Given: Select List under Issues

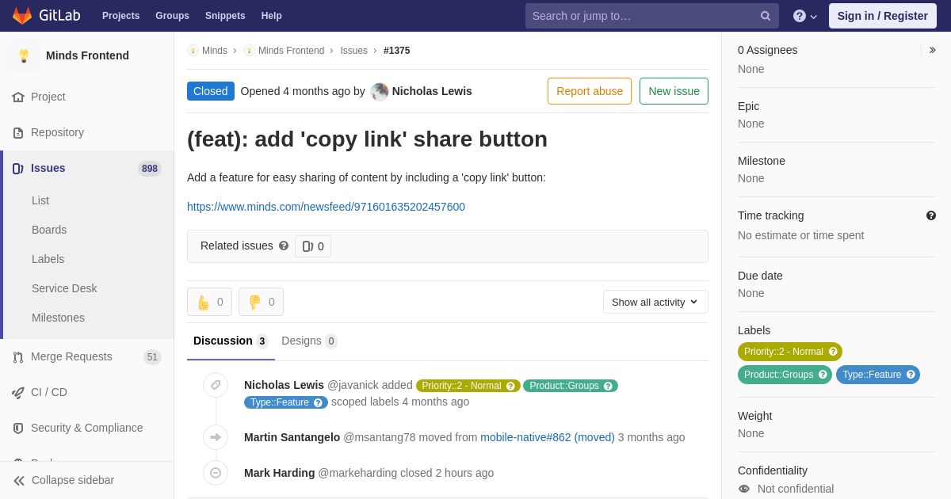Looking at the screenshot, I should [x=40, y=200].
